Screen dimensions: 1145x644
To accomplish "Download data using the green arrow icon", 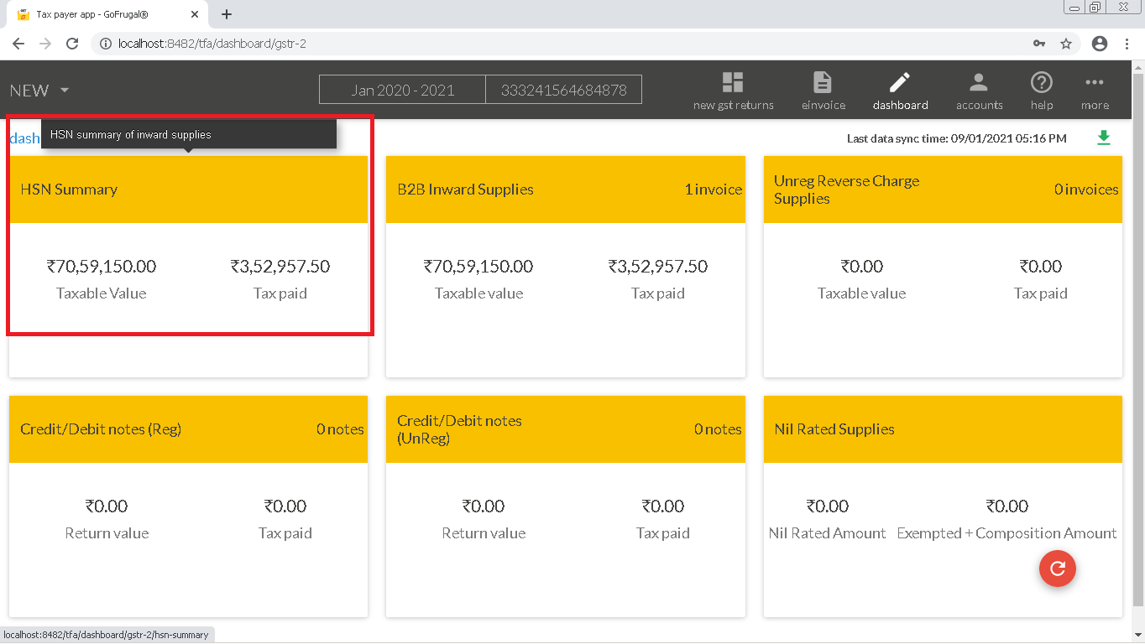I will coord(1104,138).
